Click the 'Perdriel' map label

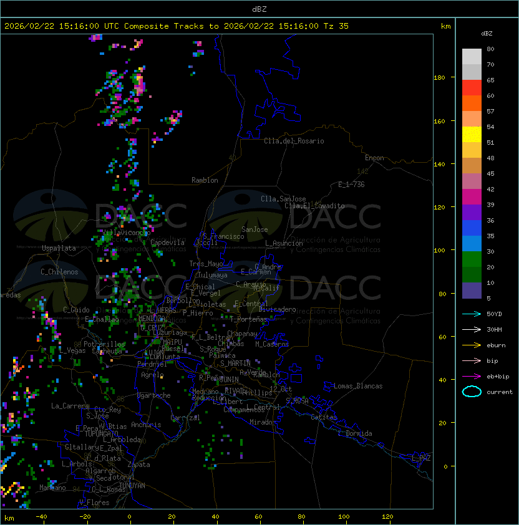coord(152,364)
